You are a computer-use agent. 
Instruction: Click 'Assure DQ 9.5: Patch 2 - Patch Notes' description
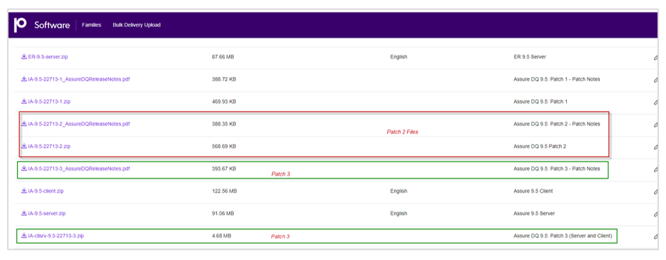557,124
